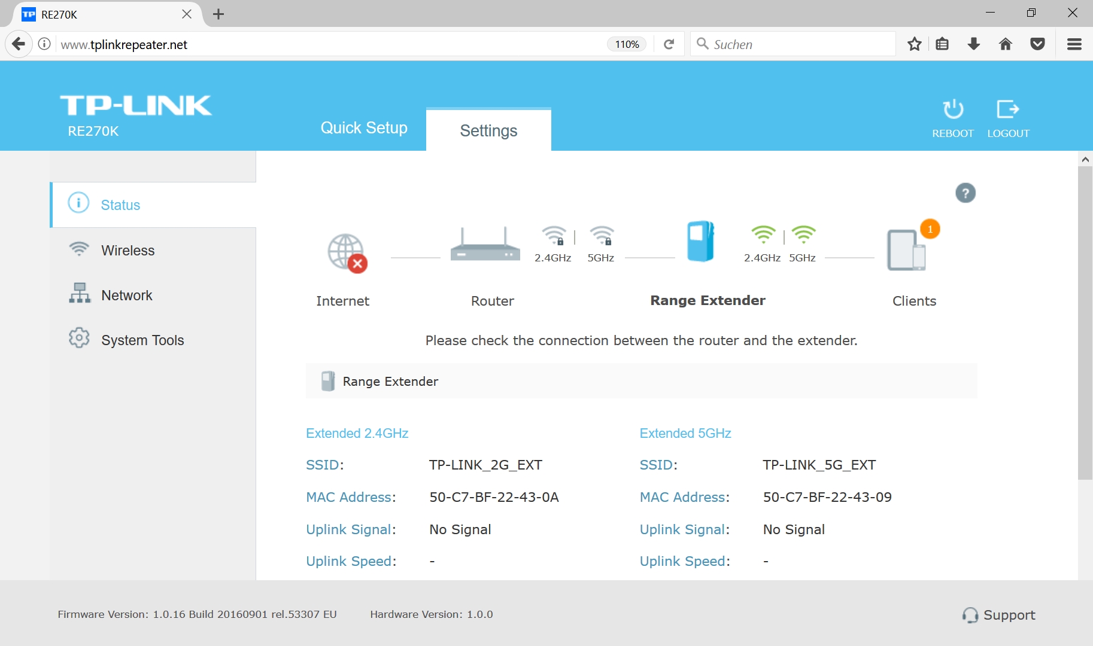Click the System Tools gear icon
Viewport: 1093px width, 646px height.
click(79, 338)
